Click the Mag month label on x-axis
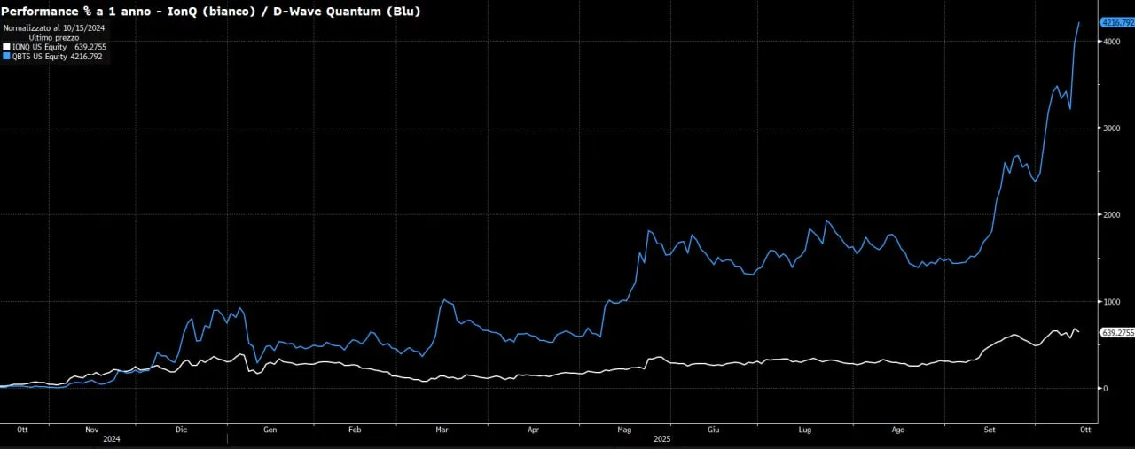Image resolution: width=1135 pixels, height=449 pixels. pyautogui.click(x=623, y=429)
